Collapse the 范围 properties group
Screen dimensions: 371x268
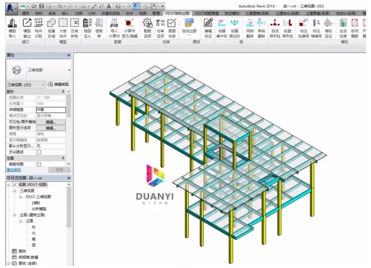[63, 158]
